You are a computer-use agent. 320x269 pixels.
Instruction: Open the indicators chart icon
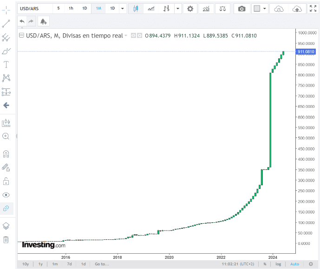click(206, 9)
